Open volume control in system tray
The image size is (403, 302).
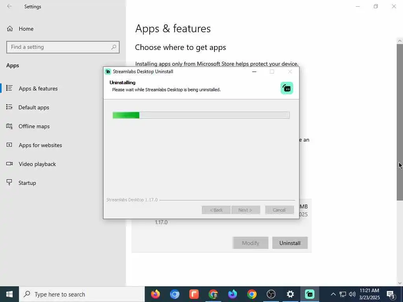pyautogui.click(x=352, y=294)
